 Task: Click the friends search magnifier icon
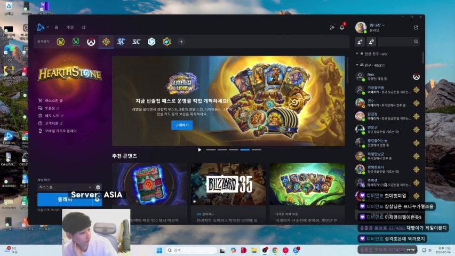pos(416,42)
